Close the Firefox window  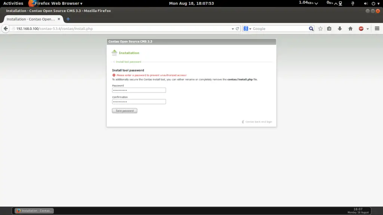coord(378,11)
